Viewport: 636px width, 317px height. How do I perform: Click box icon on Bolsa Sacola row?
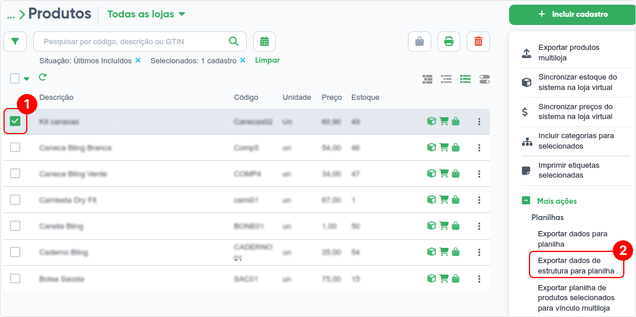coord(432,279)
